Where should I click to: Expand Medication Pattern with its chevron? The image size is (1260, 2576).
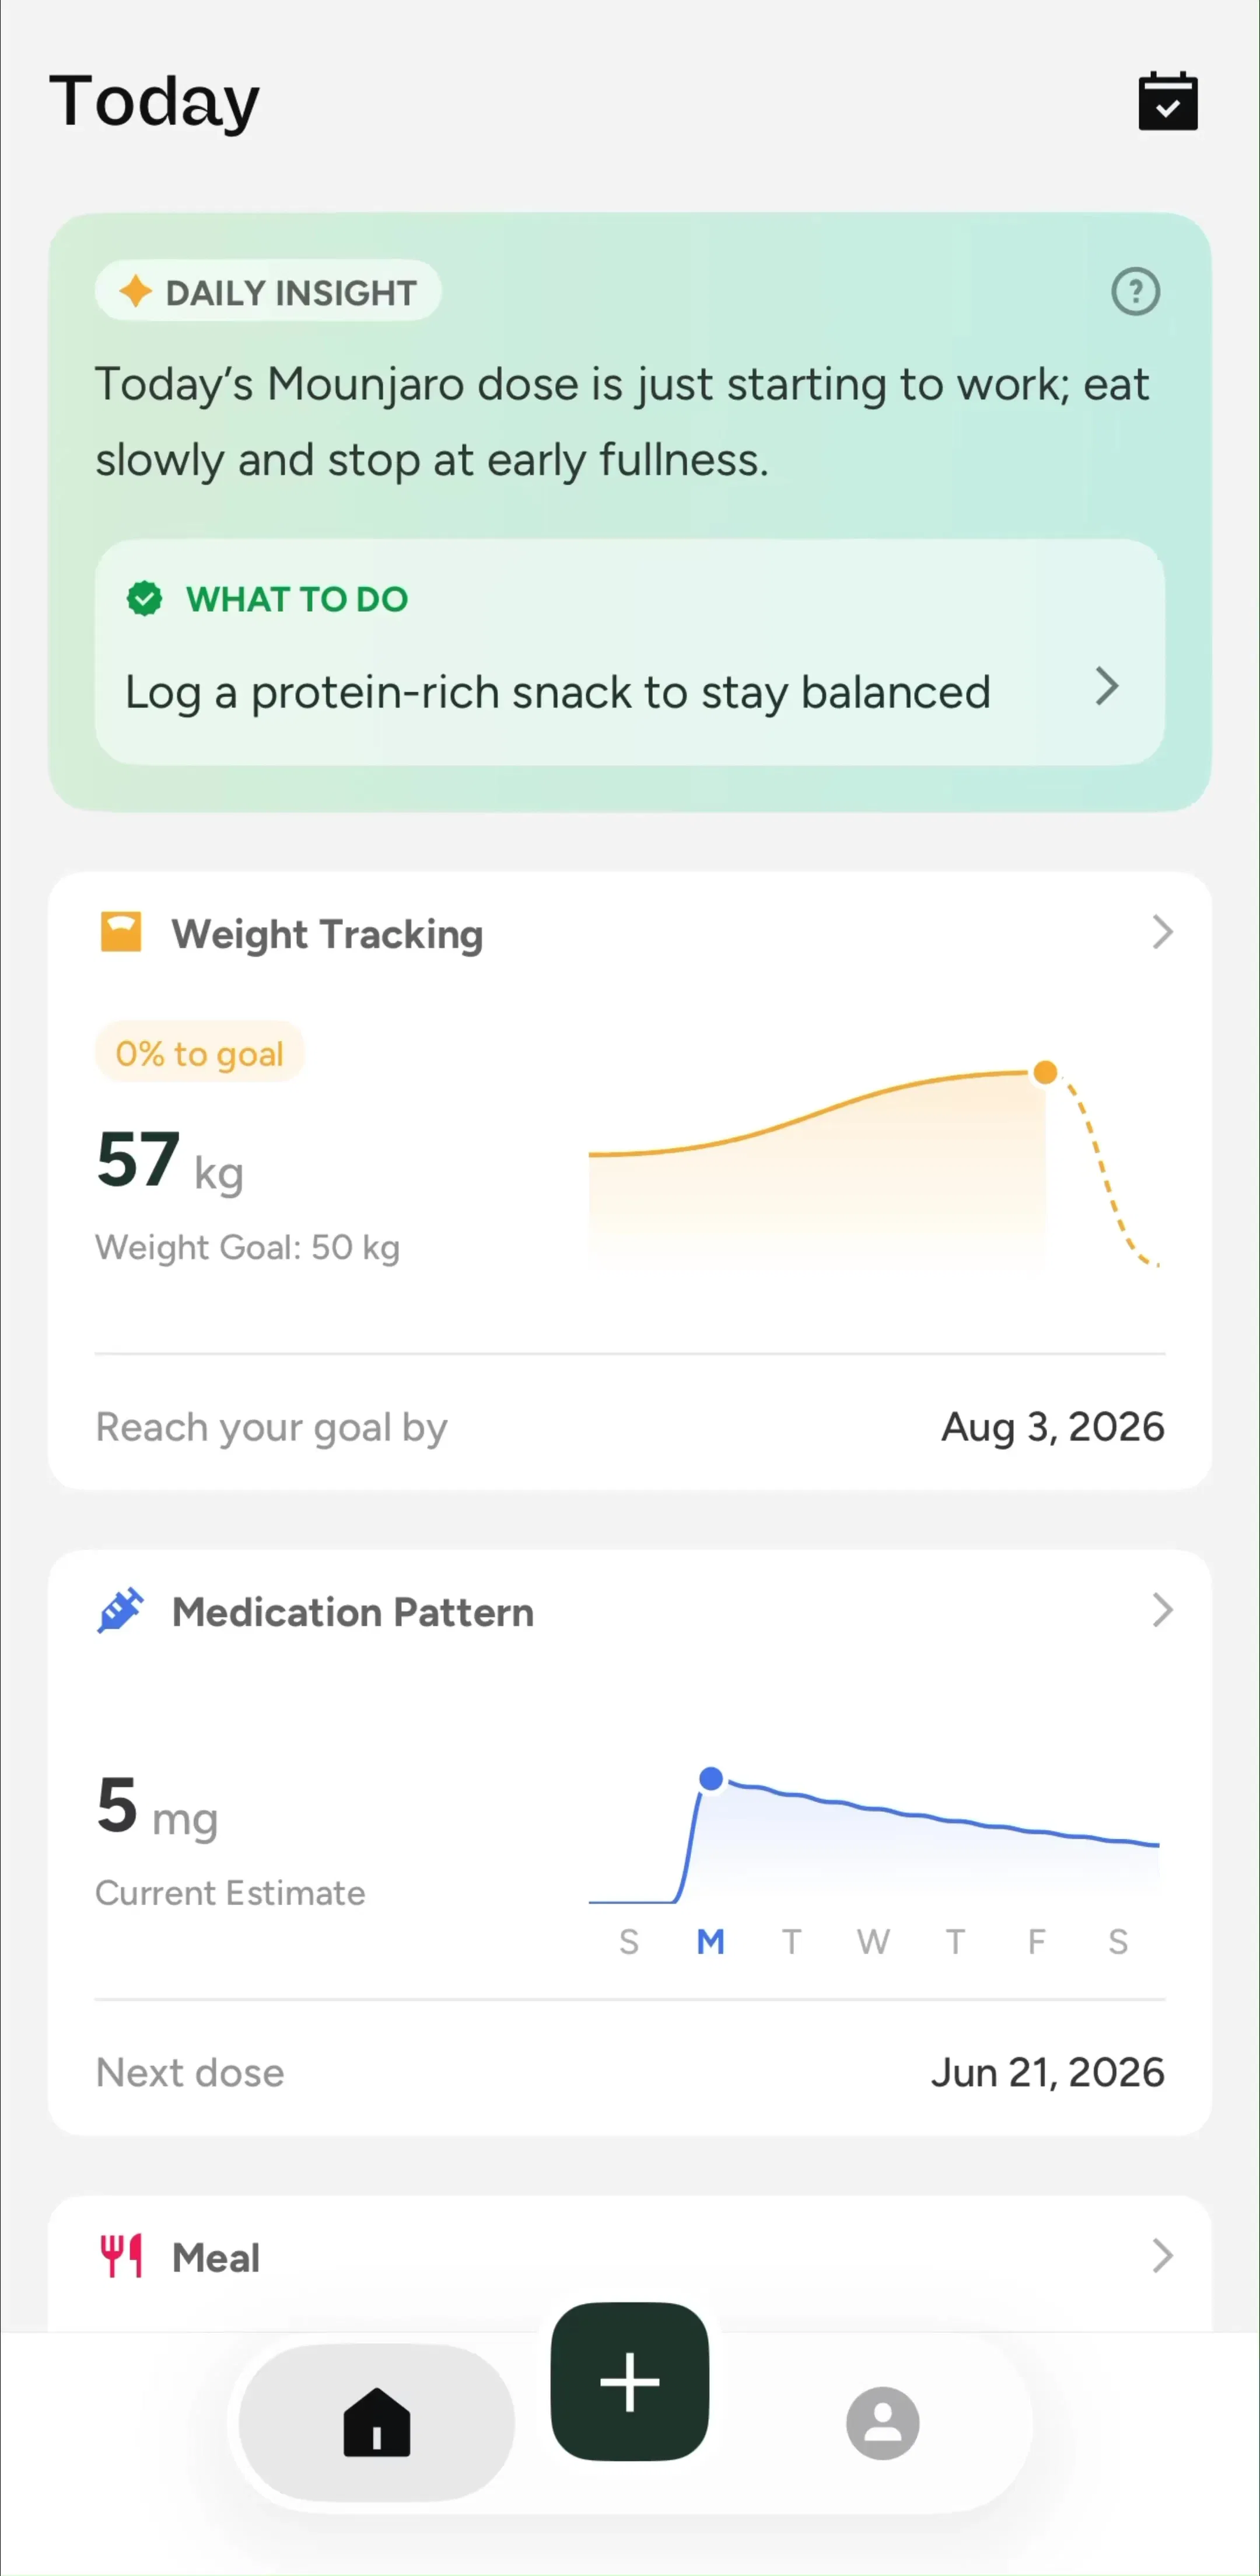[x=1161, y=1610]
